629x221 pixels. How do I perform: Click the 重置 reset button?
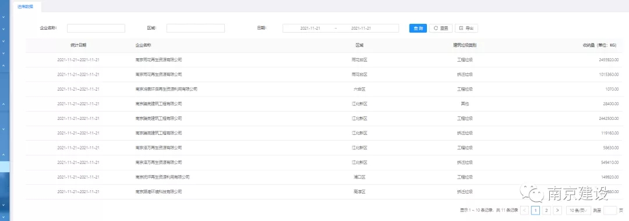[441, 28]
